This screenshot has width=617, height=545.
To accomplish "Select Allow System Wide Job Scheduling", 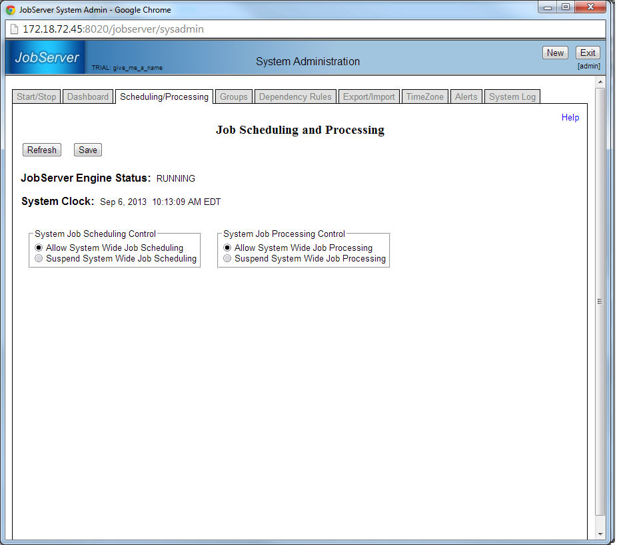I will point(39,248).
